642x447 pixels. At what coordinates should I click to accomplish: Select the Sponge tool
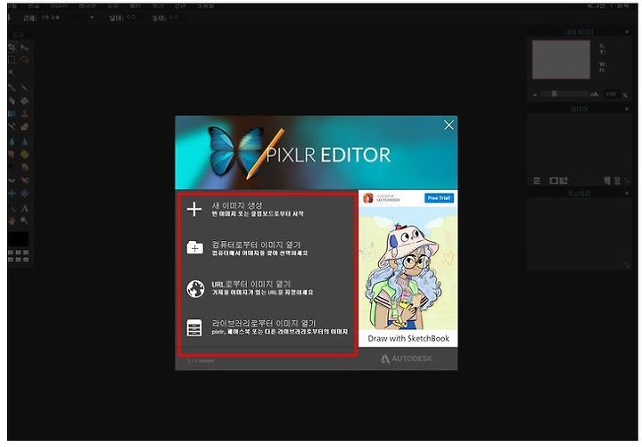(25, 154)
